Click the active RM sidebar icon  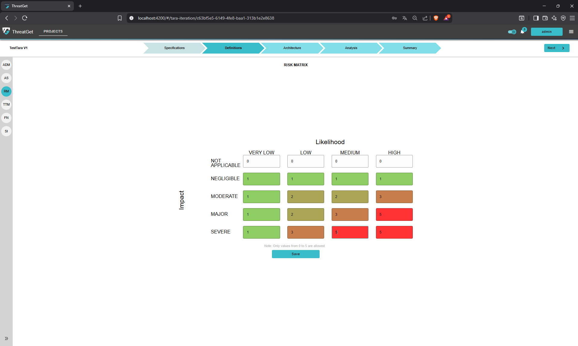tap(6, 91)
